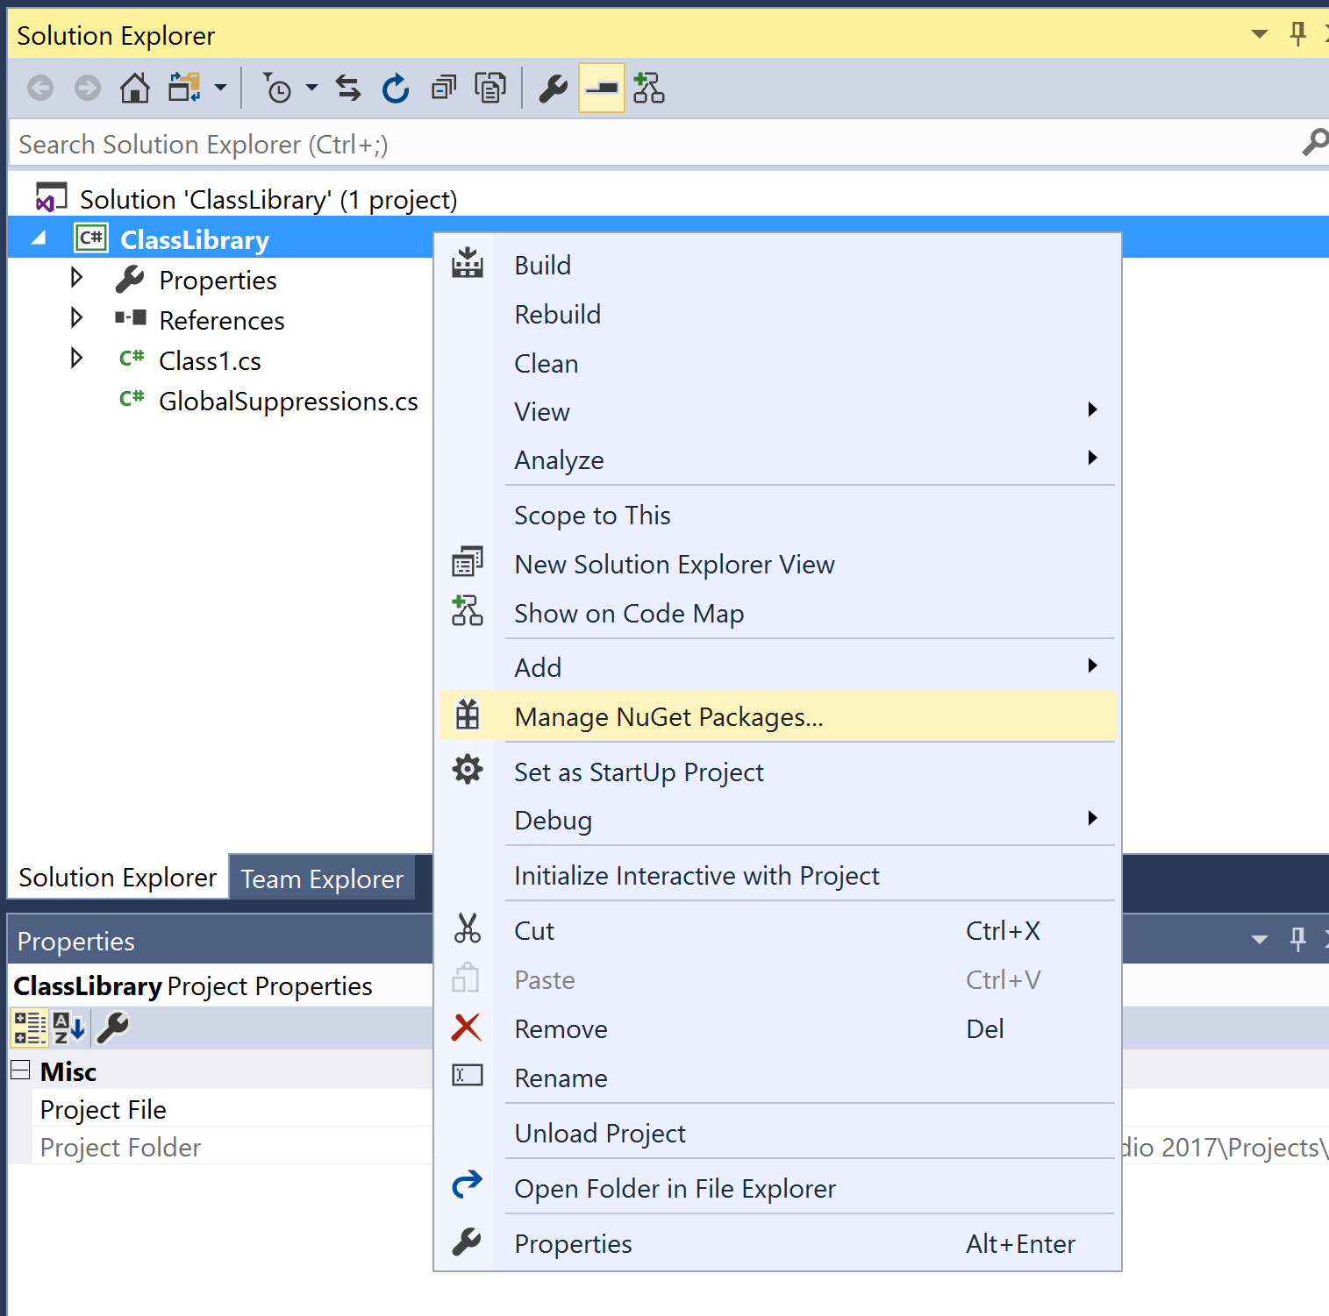
Task: Choose Build from context menu
Action: coord(778,265)
